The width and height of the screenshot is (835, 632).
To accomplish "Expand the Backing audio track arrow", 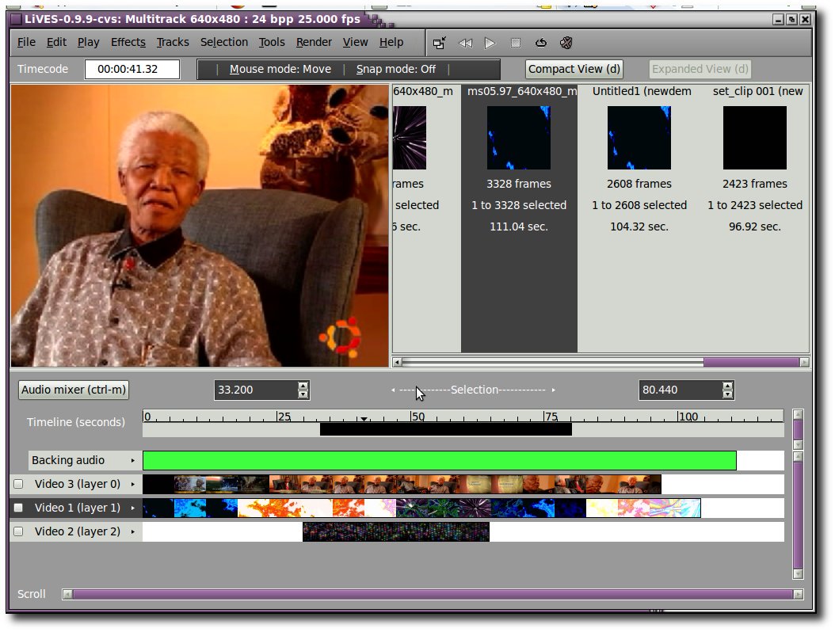I will (132, 461).
